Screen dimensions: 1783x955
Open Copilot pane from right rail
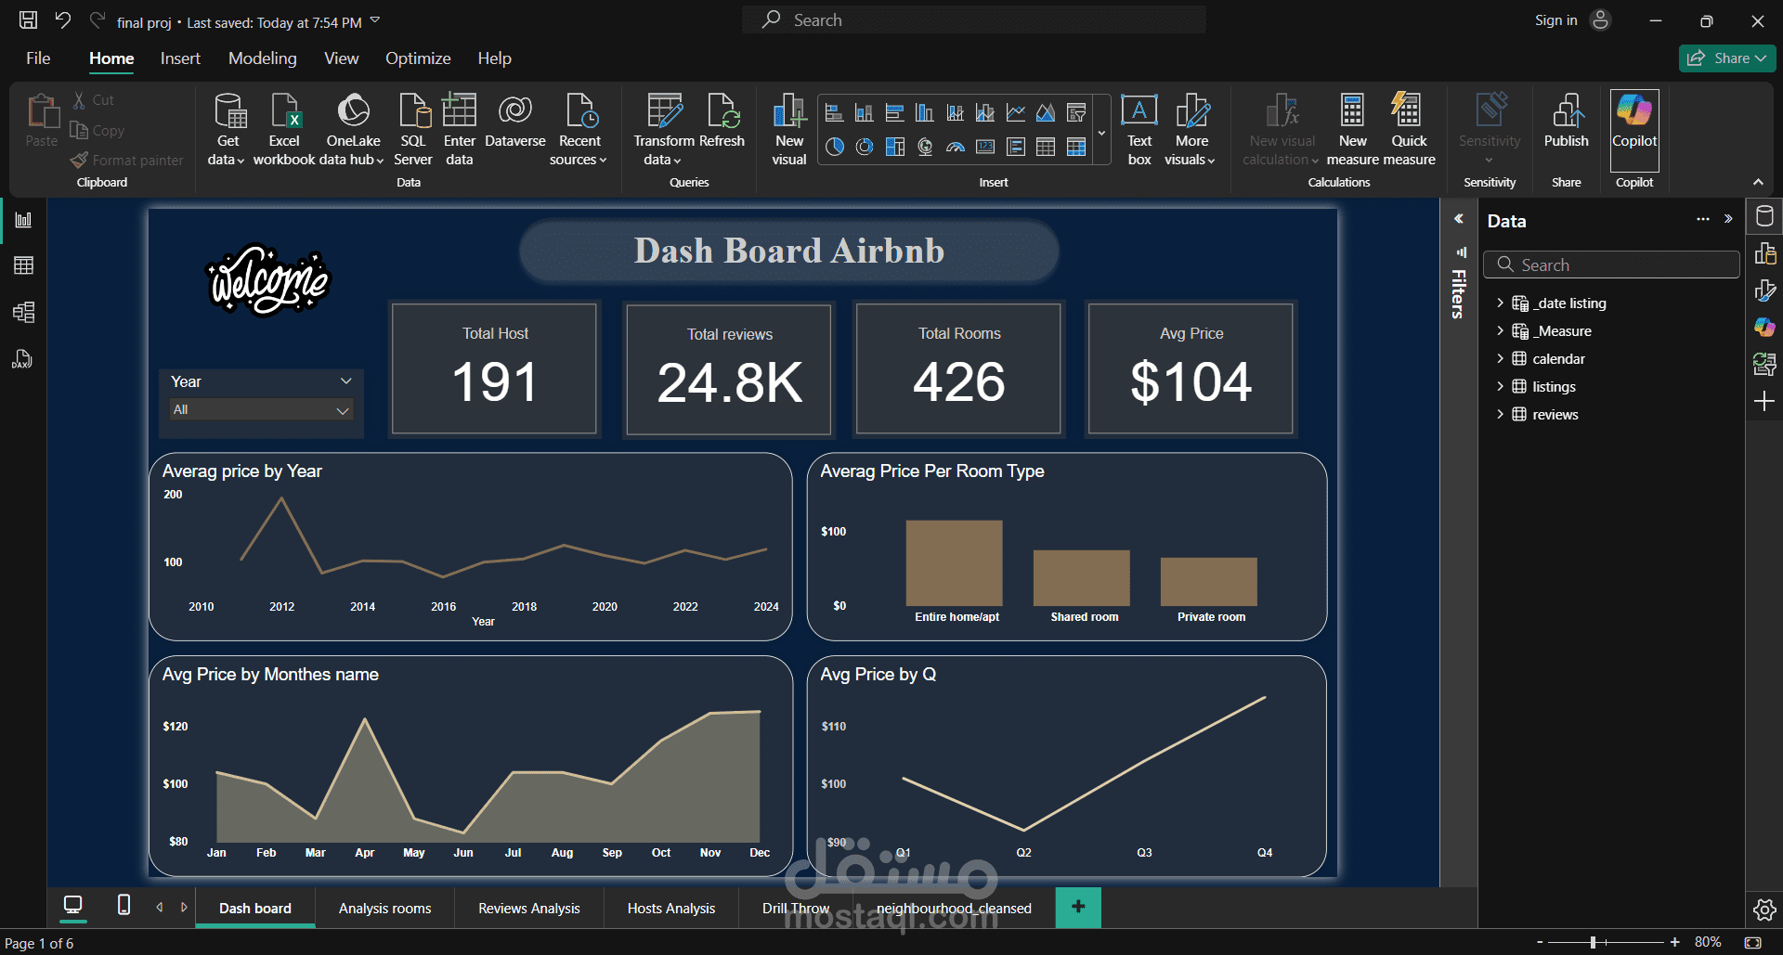pos(1764,327)
